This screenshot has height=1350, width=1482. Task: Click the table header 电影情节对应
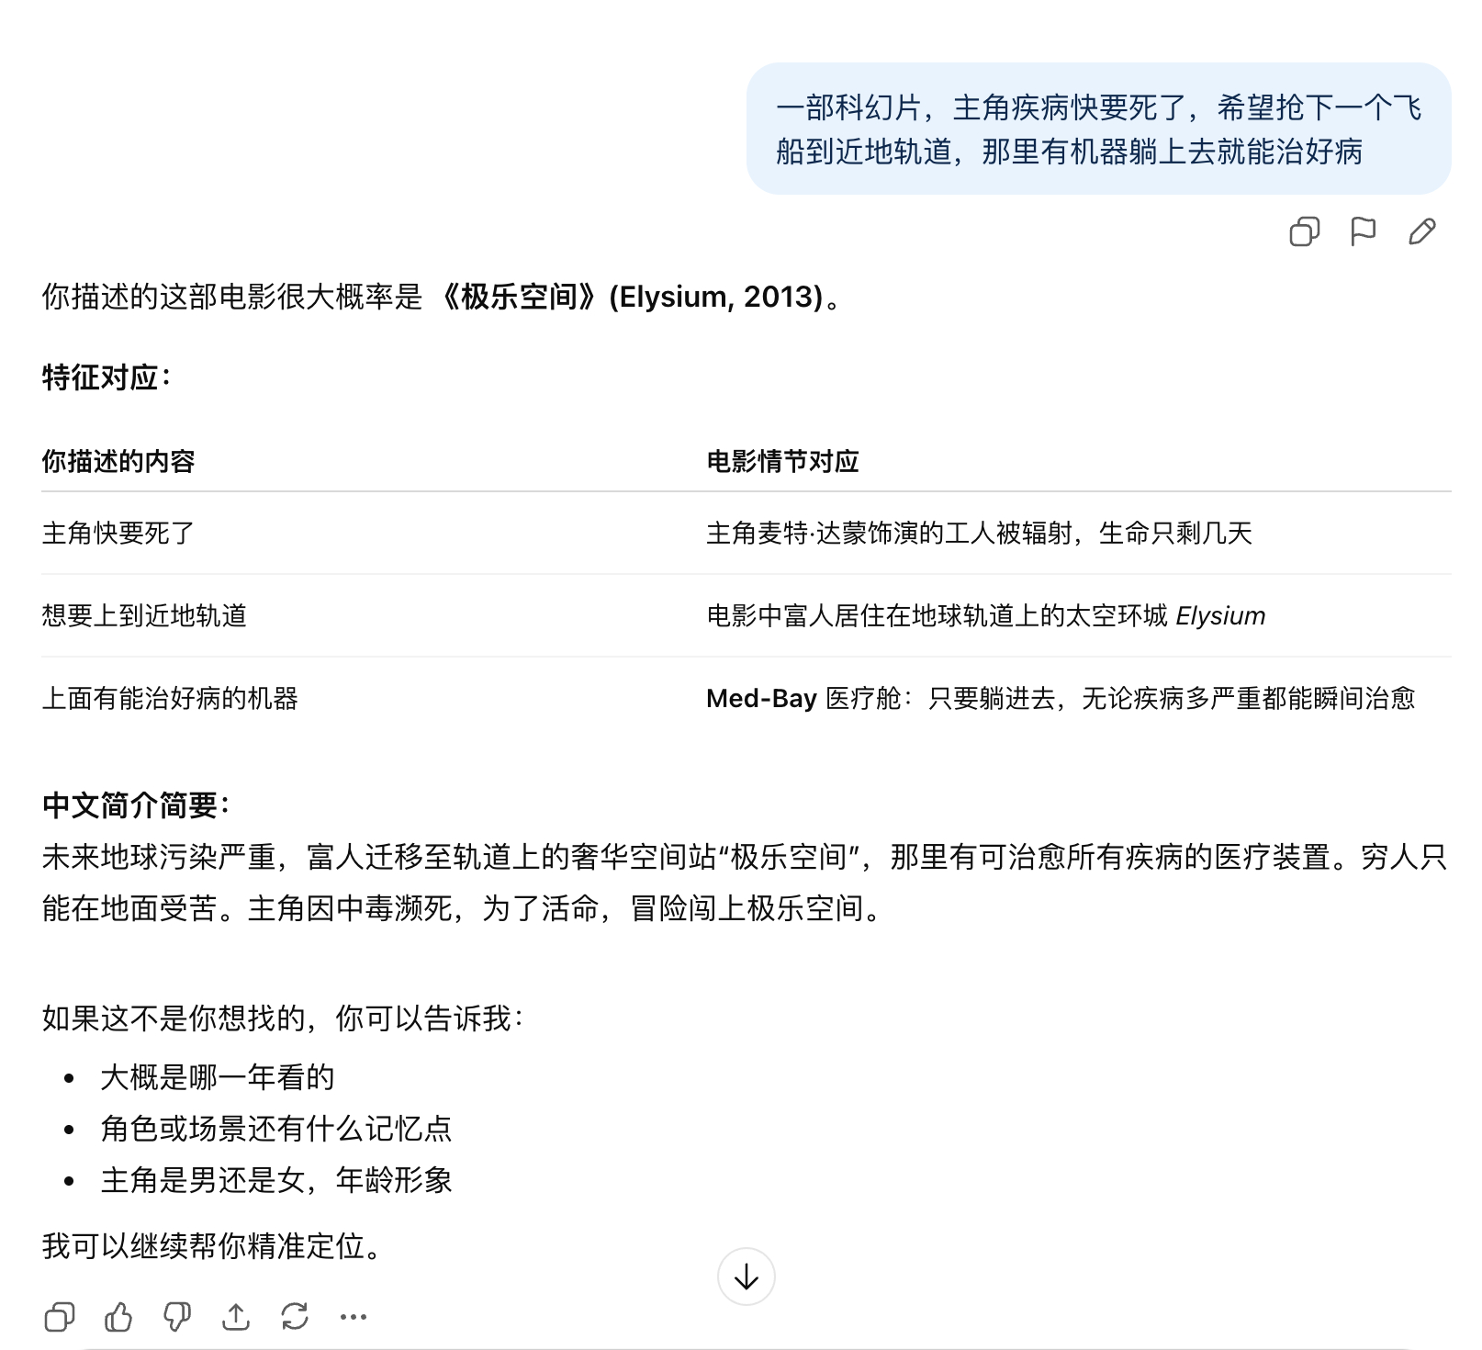click(782, 461)
